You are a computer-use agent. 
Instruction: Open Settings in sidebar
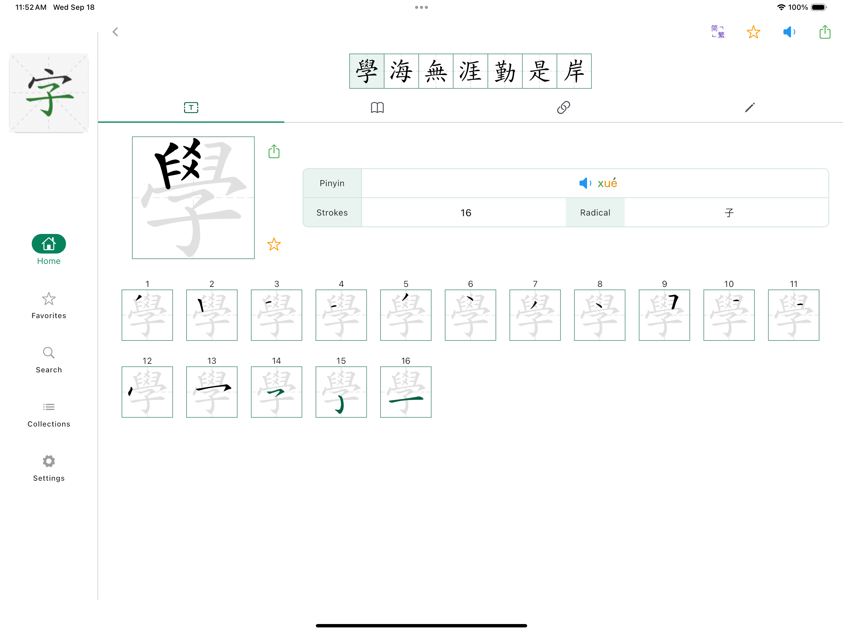[x=49, y=468]
